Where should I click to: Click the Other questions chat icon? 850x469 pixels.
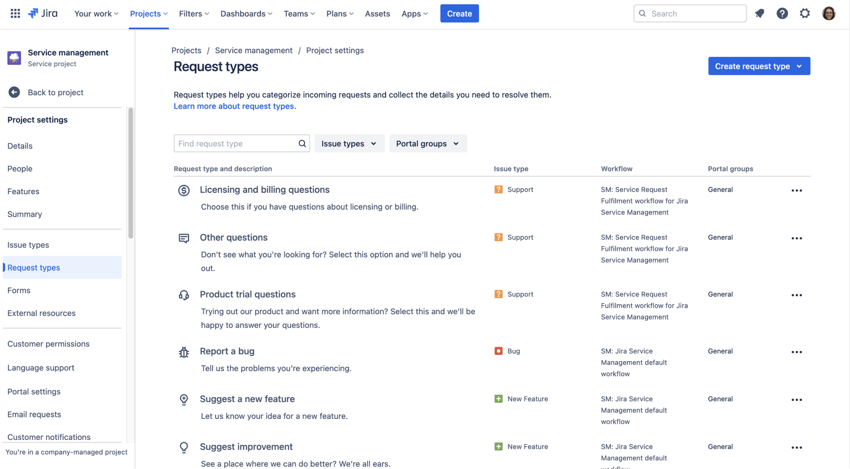[x=184, y=238]
